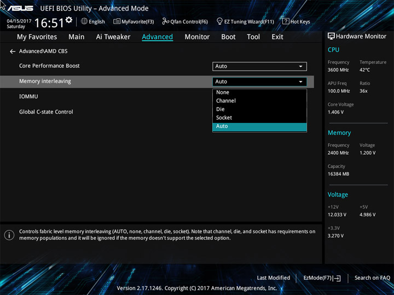Collapse Memory interleaving dropdown arrow

click(x=300, y=82)
